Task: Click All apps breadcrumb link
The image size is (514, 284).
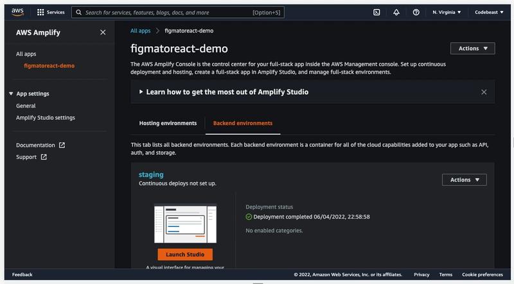Action: (x=140, y=31)
